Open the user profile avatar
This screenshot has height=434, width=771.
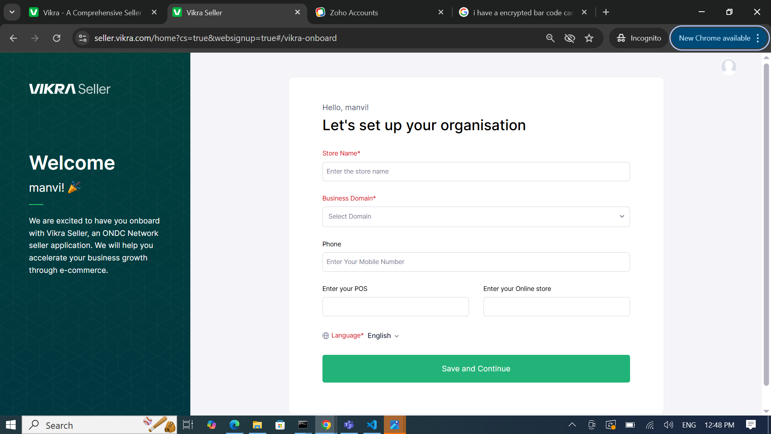pos(728,67)
